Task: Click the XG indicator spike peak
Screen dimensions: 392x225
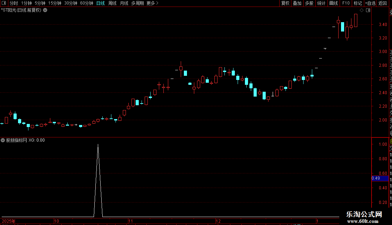Action: (98, 145)
